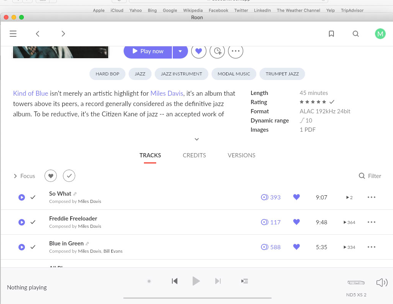Skip to the previous track
This screenshot has height=304, width=393.
tap(175, 281)
